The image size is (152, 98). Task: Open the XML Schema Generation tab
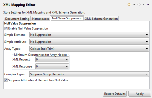pyautogui.click(x=101, y=18)
